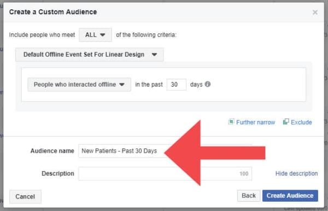The width and height of the screenshot is (328, 211).
Task: Go back with the Back button
Action: [x=249, y=196]
